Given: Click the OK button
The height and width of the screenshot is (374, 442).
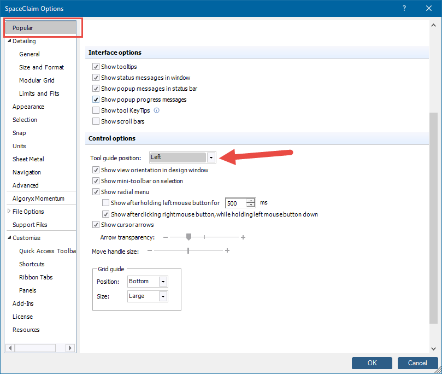Looking at the screenshot, I should pyautogui.click(x=372, y=363).
